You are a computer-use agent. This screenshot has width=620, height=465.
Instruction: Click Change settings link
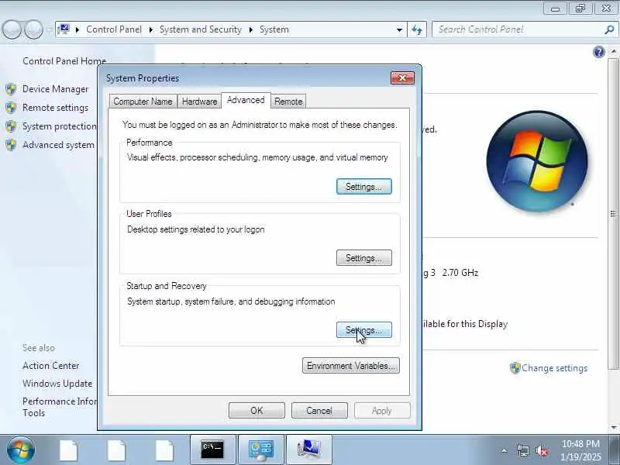554,368
